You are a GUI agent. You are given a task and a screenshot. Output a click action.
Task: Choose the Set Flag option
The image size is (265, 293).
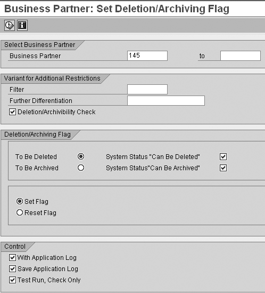click(x=20, y=201)
